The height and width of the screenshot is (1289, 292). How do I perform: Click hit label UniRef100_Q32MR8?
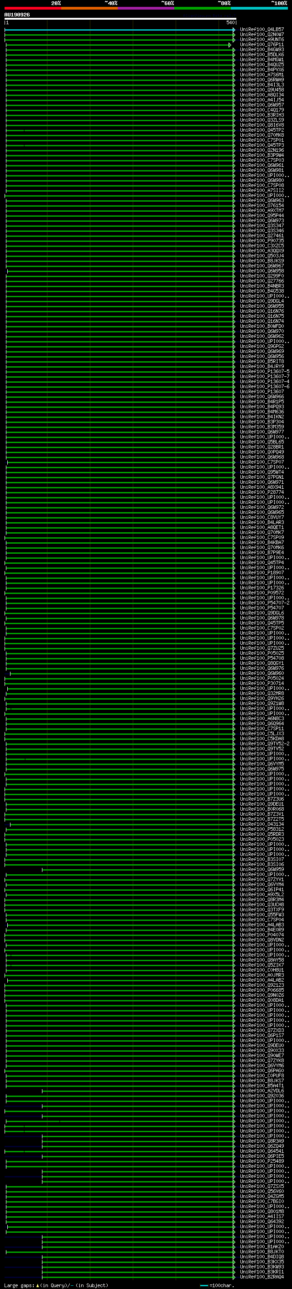pyautogui.click(x=262, y=694)
